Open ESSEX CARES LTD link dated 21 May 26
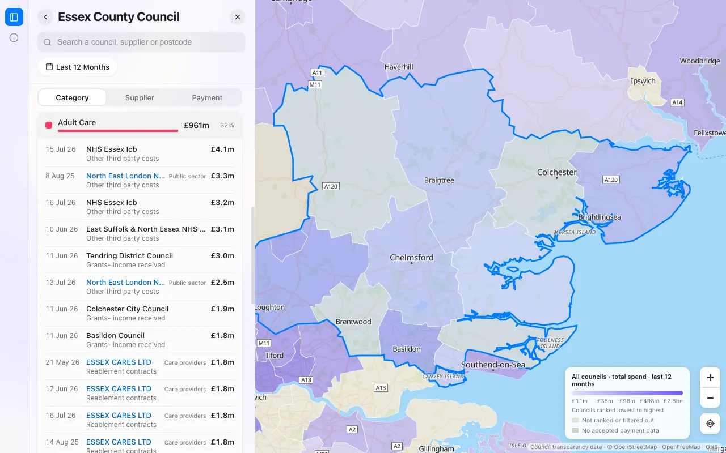Viewport: 726px width, 453px height. coord(119,362)
